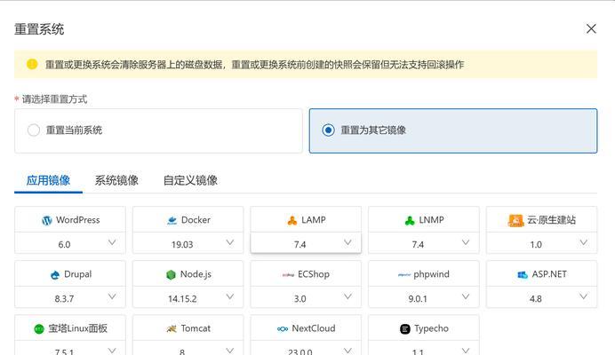
Task: Open the Docker 19.03 version dropdown
Action: pos(188,243)
